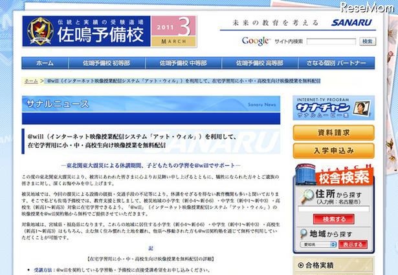Click the arrow icon beside 合格実績
The width and height of the screenshot is (398, 275).
click(x=300, y=265)
